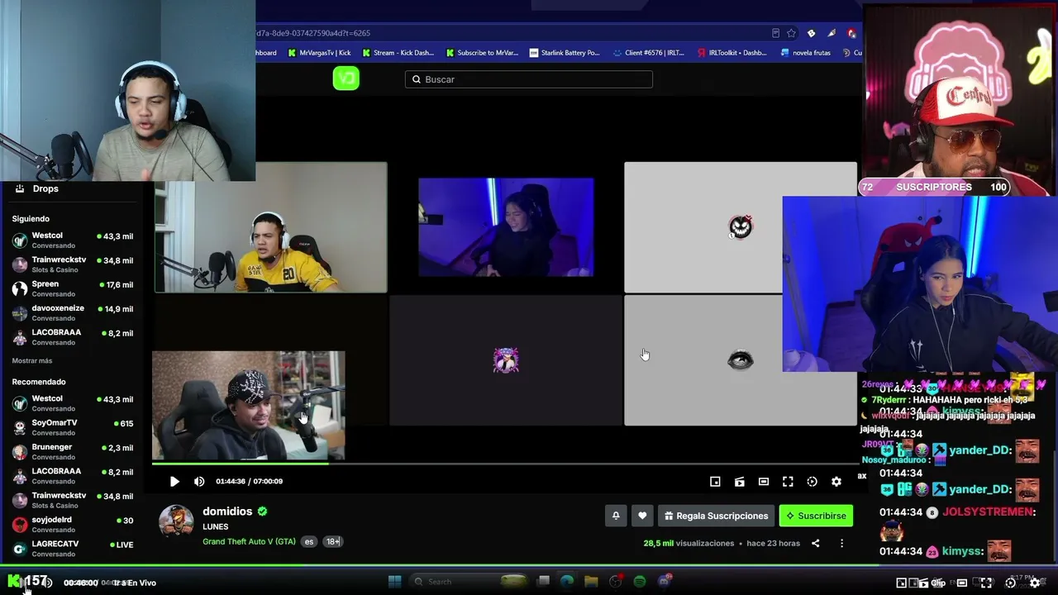1058x595 pixels.
Task: Open the domidios channel name link
Action: (227, 512)
